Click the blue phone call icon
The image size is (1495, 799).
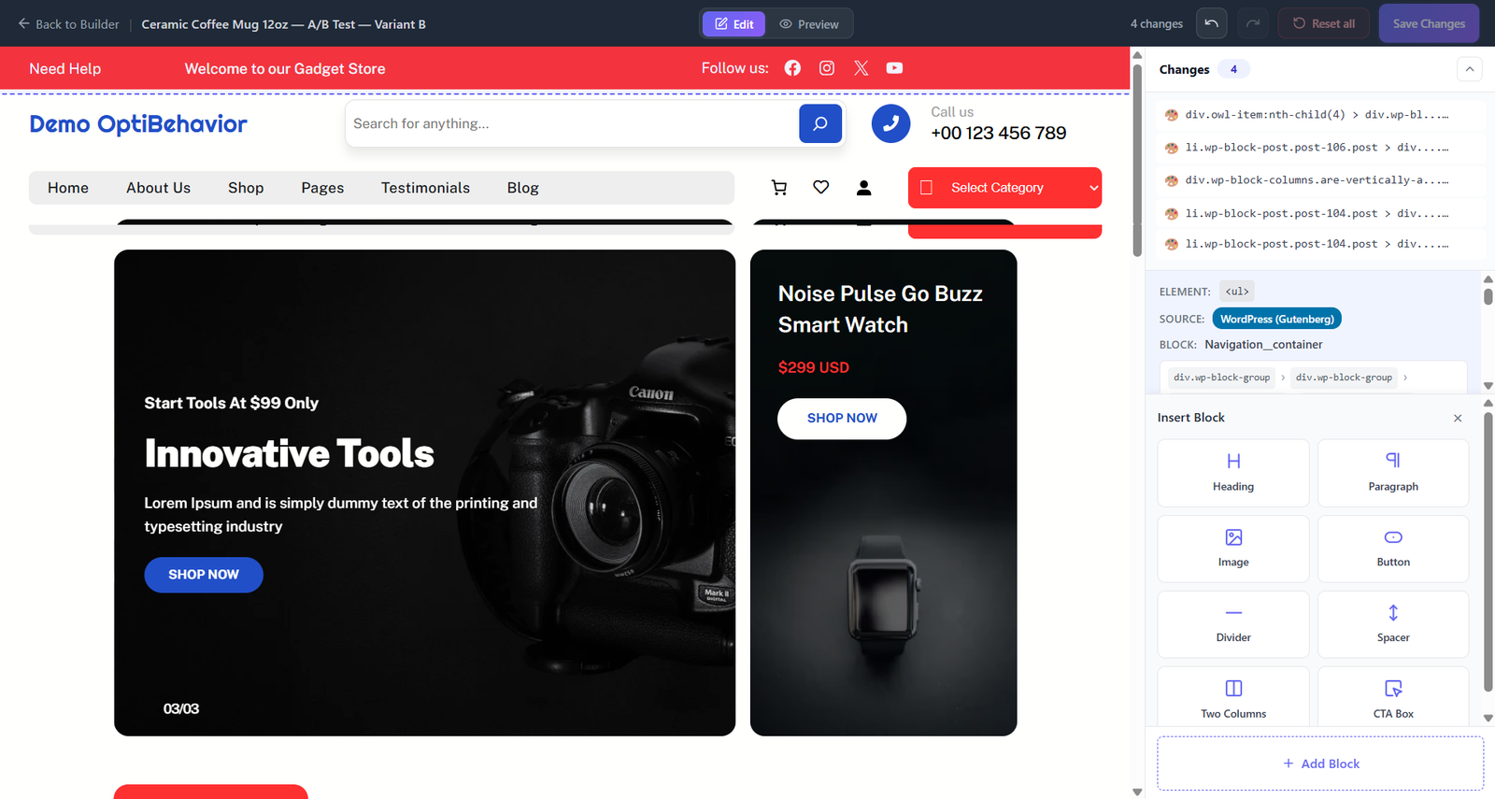(890, 123)
